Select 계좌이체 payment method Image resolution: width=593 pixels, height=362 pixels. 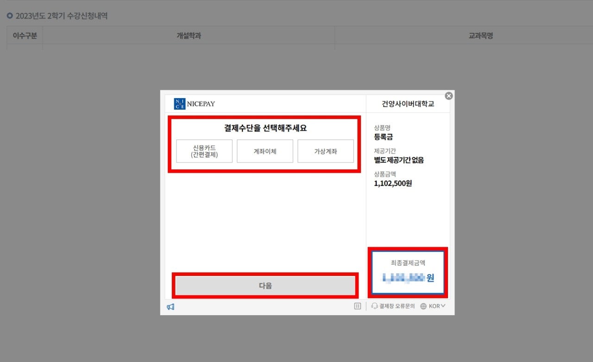click(x=265, y=151)
